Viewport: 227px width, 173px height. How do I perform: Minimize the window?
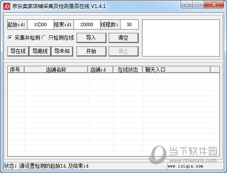[x=187, y=5]
